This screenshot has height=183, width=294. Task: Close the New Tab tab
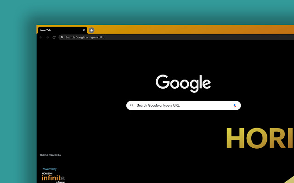click(x=84, y=30)
